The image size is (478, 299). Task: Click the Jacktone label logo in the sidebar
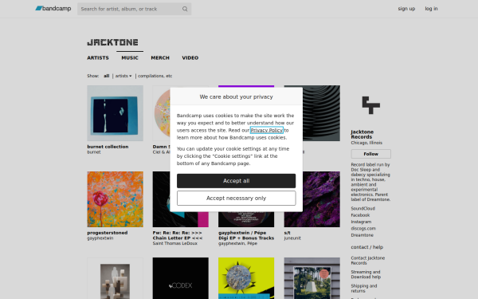(x=370, y=105)
